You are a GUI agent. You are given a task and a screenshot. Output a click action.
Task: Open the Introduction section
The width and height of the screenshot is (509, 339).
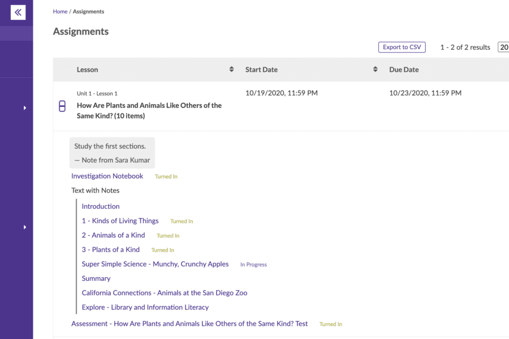tap(101, 206)
